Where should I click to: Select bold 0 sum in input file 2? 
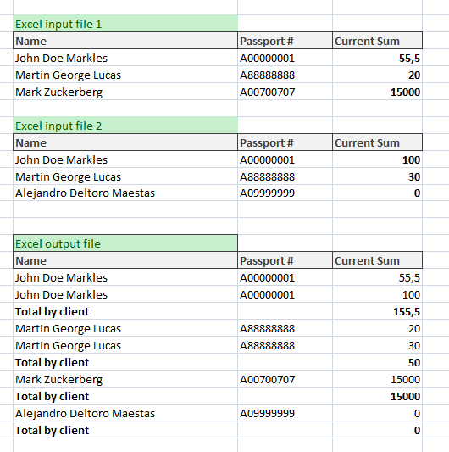(378, 193)
